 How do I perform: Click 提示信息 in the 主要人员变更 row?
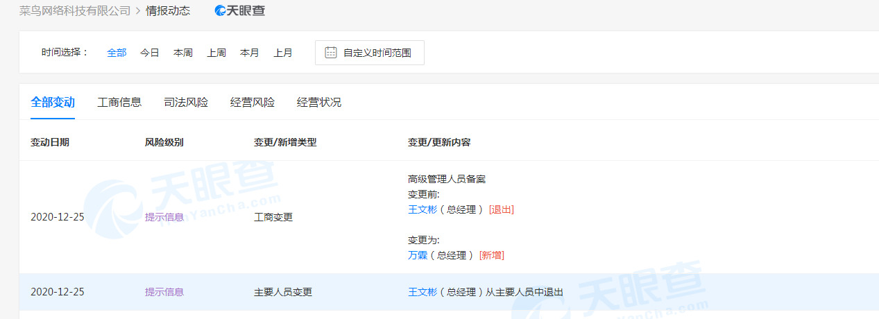click(164, 292)
